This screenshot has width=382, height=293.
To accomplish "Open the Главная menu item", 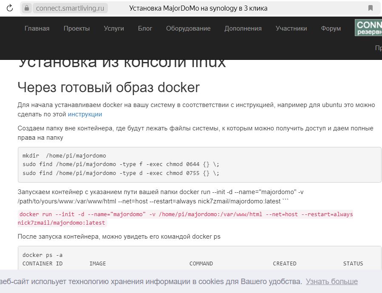I will click(x=37, y=28).
